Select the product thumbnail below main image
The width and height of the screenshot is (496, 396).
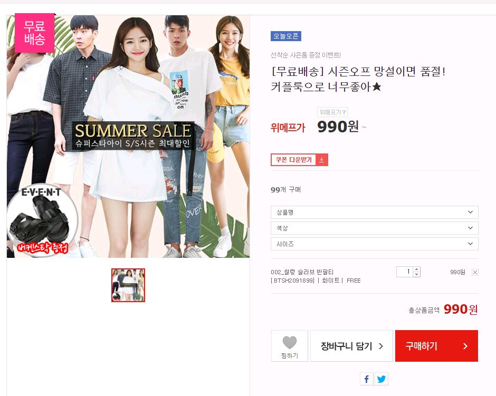pyautogui.click(x=128, y=285)
